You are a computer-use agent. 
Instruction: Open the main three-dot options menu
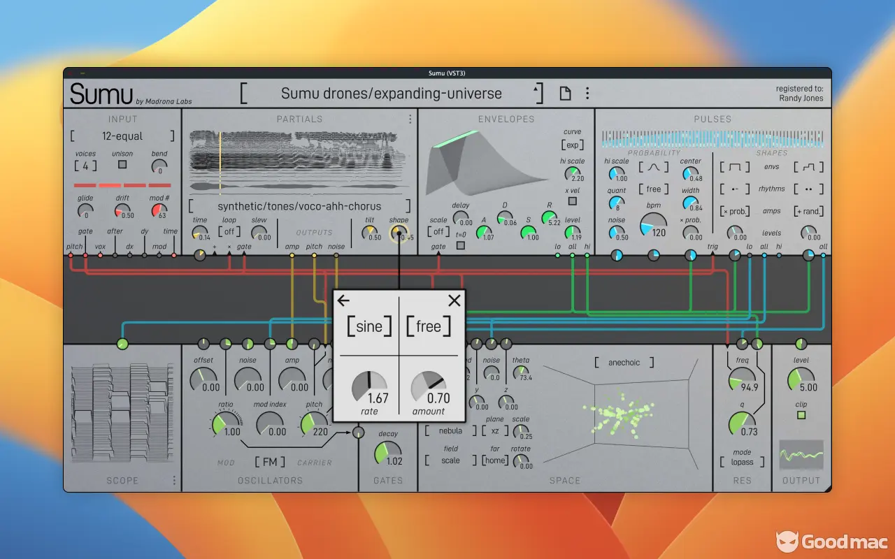[x=587, y=94]
